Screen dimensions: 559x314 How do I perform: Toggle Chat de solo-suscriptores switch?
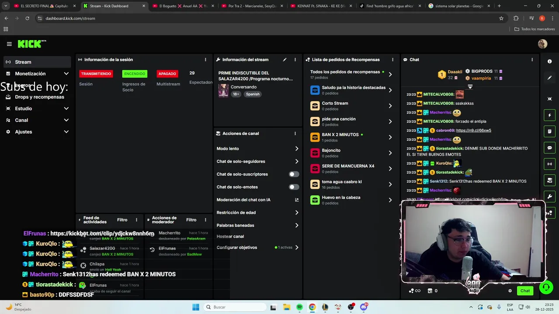(x=294, y=174)
